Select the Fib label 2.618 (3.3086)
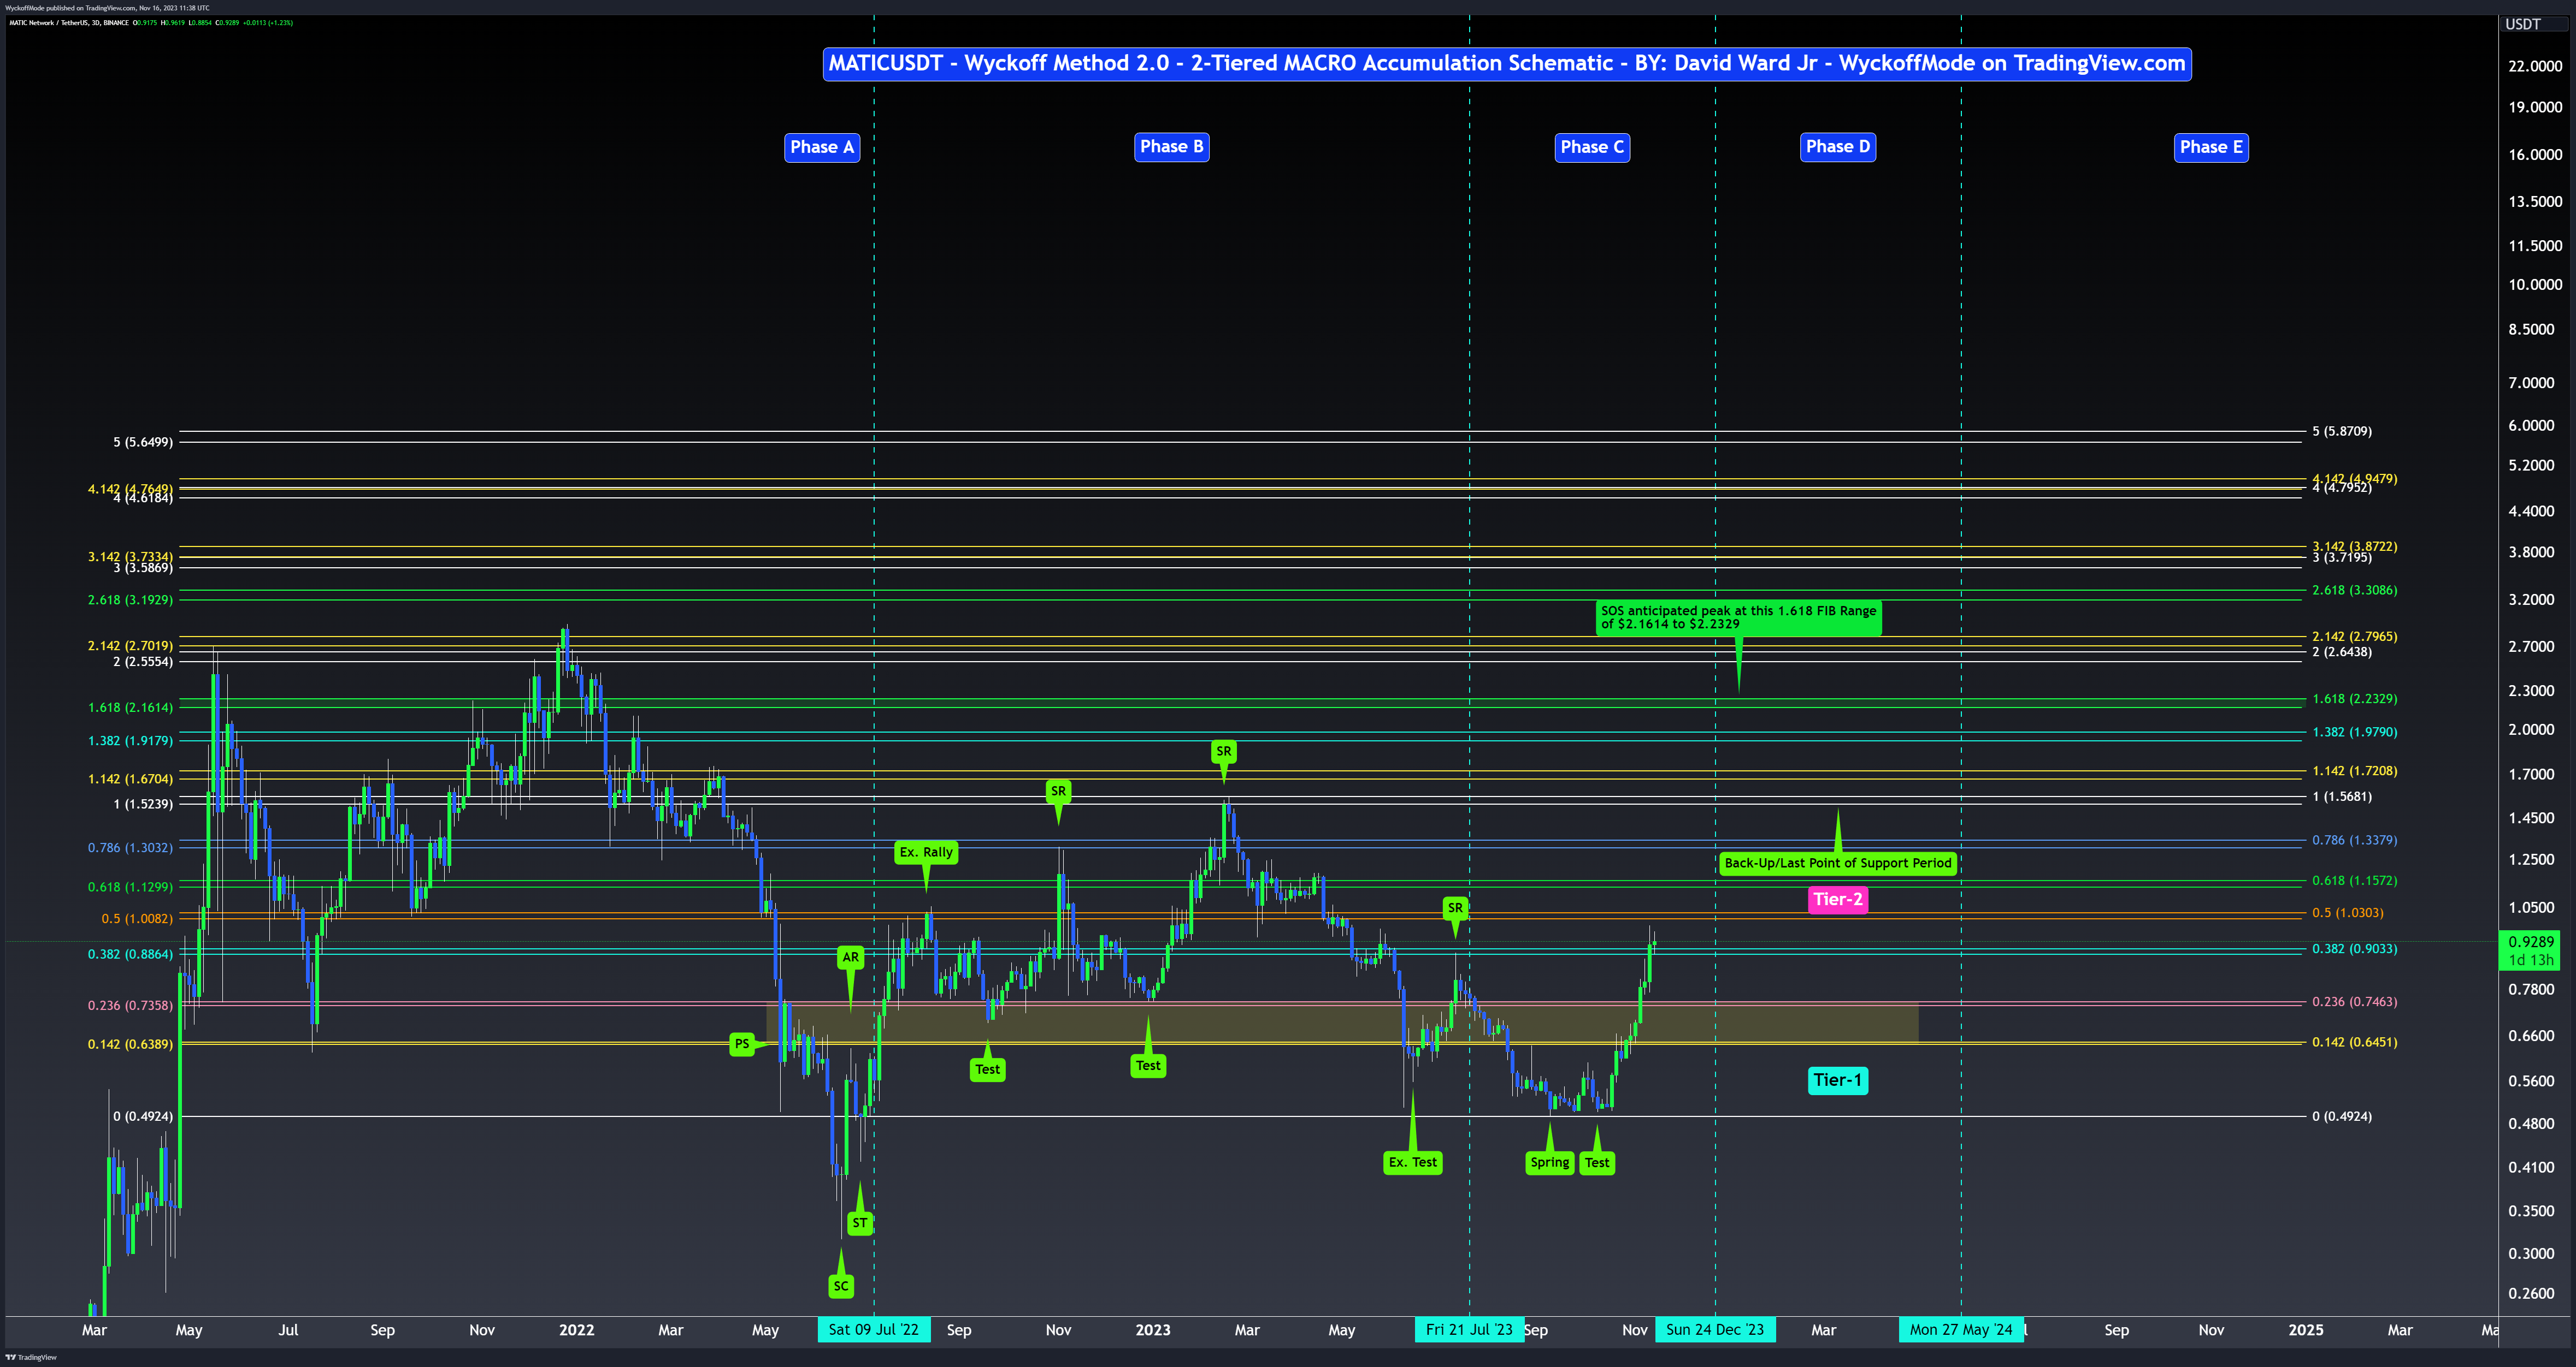Screen dimensions: 2576x1367 pyautogui.click(x=2354, y=591)
